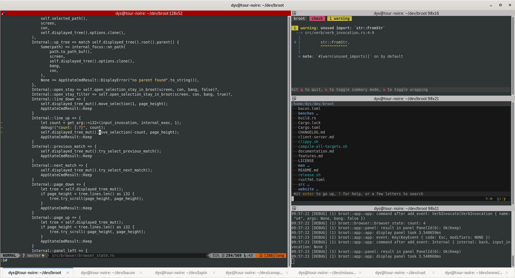The height and width of the screenshot is (278, 515).
Task: Close the ~/dev/lapin tab
Action: (x=214, y=273)
